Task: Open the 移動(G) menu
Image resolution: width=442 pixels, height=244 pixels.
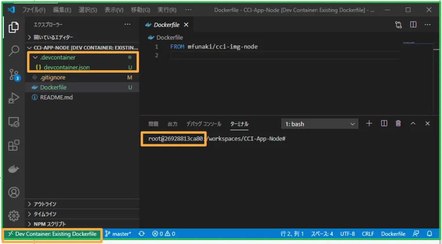Action: [140, 10]
